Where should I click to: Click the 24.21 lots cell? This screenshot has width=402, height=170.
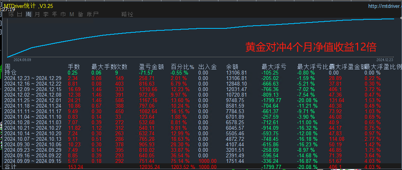tap(74, 100)
